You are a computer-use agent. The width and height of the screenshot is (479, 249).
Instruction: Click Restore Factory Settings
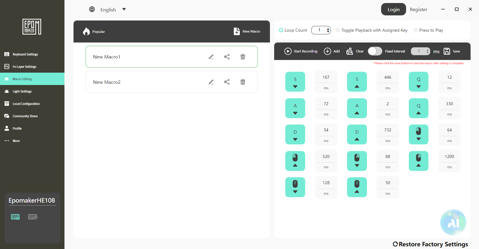click(430, 244)
